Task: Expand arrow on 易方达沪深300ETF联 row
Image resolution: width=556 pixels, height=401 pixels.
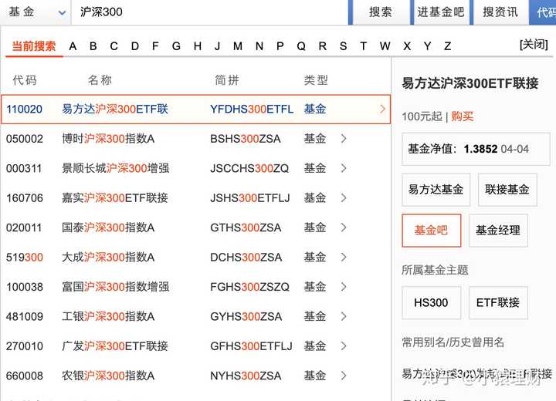Action: pos(382,109)
